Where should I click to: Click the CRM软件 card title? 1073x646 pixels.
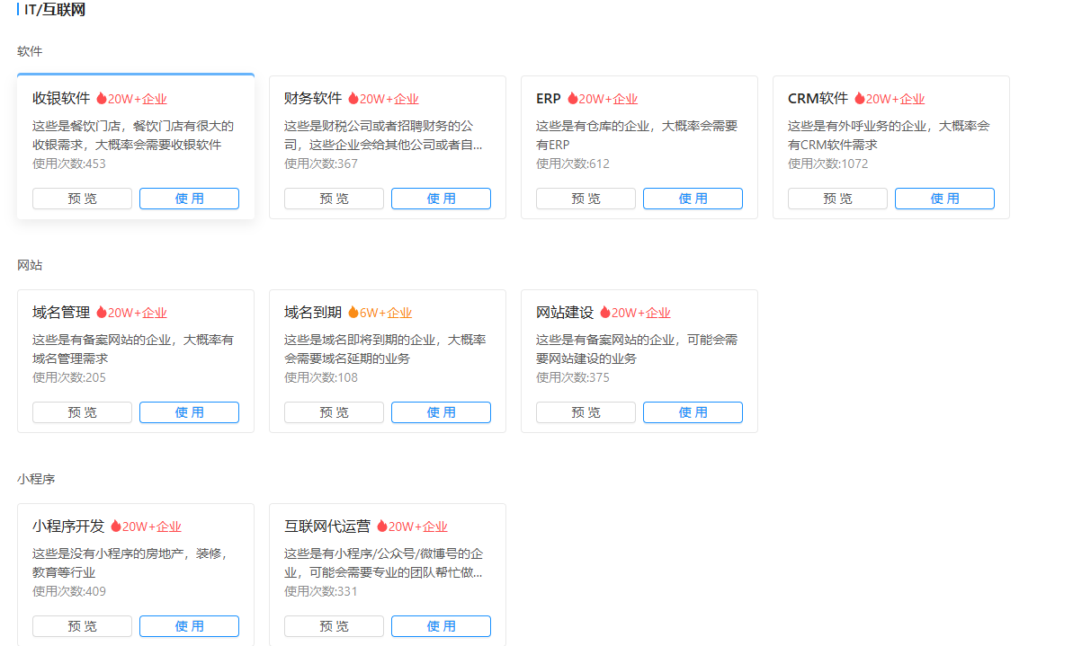click(x=818, y=99)
